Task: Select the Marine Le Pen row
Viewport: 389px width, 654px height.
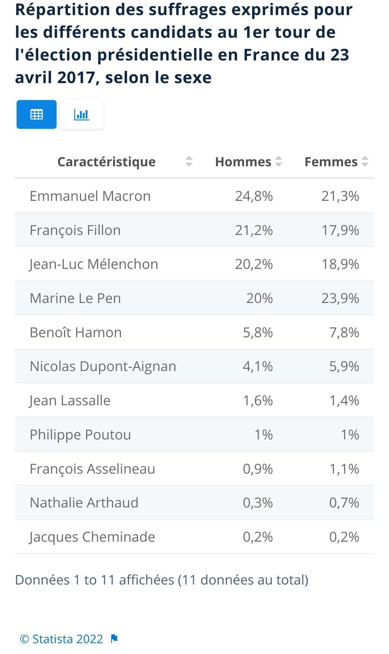Action: coord(194,298)
